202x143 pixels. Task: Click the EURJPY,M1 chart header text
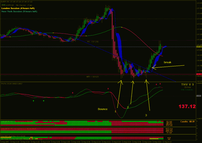[17, 2]
